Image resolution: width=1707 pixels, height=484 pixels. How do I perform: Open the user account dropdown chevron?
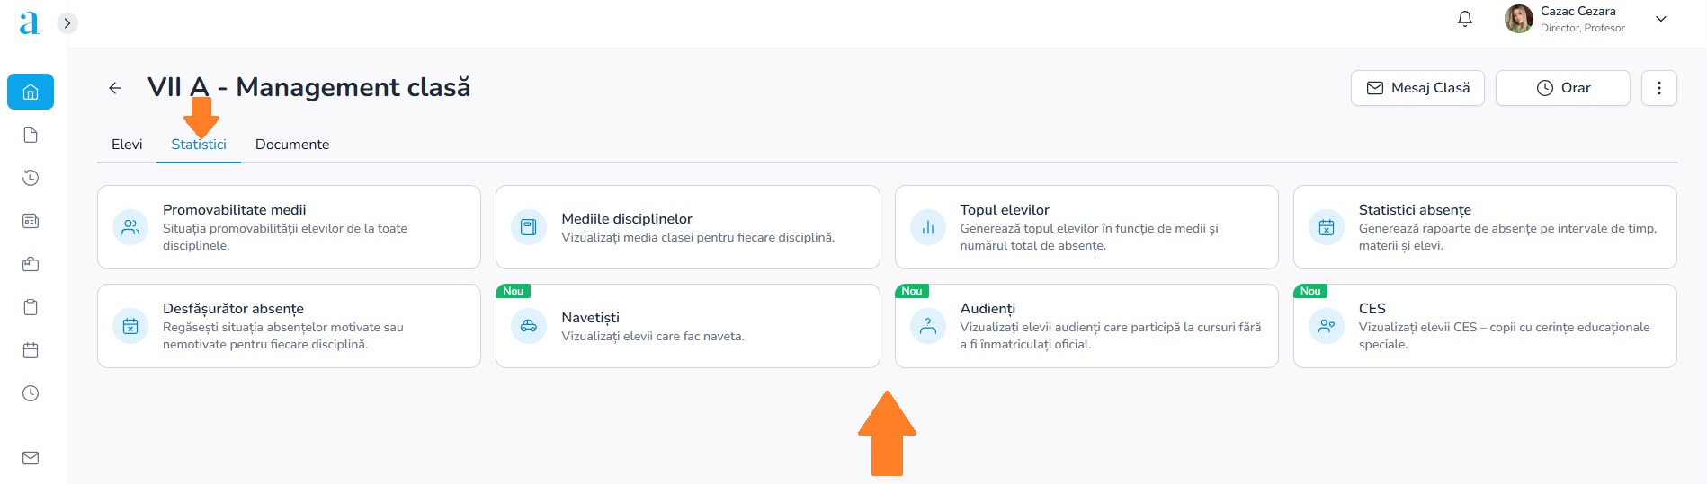tap(1661, 19)
